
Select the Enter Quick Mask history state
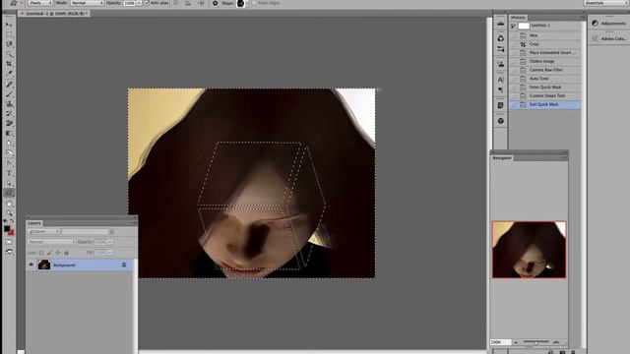545,88
